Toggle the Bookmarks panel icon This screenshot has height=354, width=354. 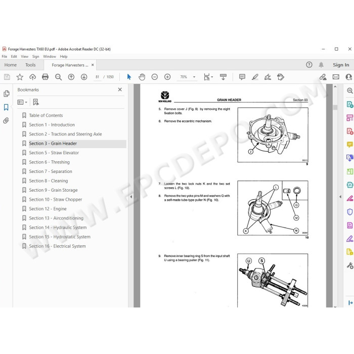[x=6, y=107]
